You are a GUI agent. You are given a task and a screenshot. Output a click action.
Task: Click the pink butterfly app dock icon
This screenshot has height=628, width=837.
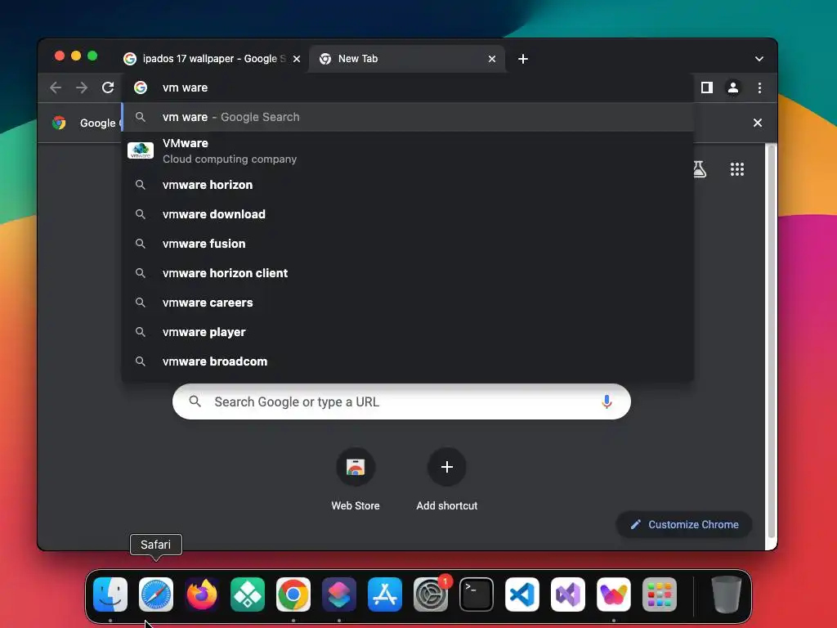click(614, 594)
